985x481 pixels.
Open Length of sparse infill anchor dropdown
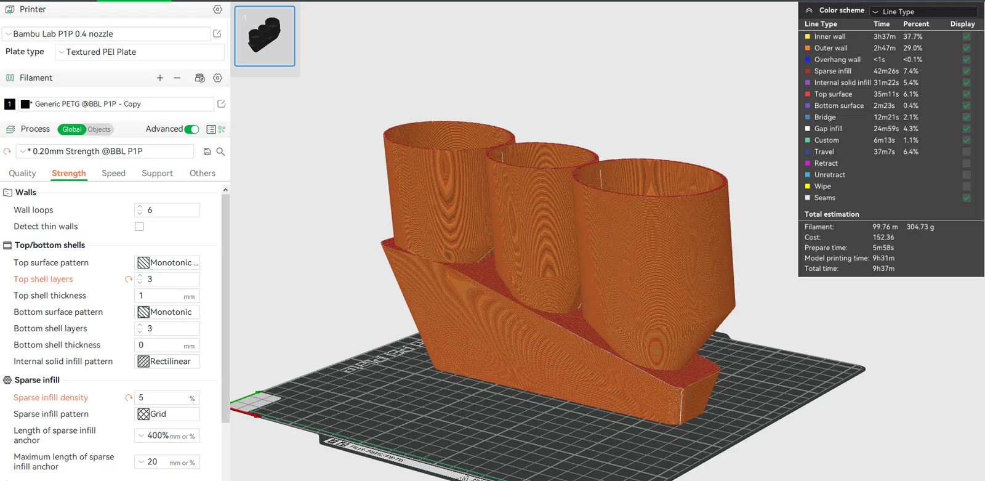point(167,436)
